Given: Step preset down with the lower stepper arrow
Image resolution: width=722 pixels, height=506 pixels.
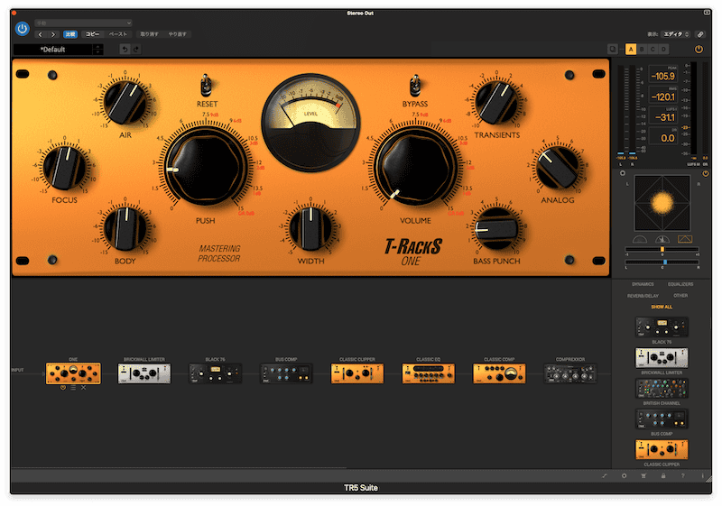Looking at the screenshot, I should 97,52.
